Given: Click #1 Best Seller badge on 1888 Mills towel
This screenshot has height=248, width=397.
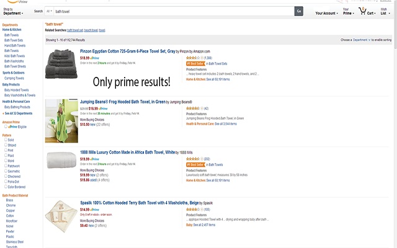Looking at the screenshot, I should (195, 164).
